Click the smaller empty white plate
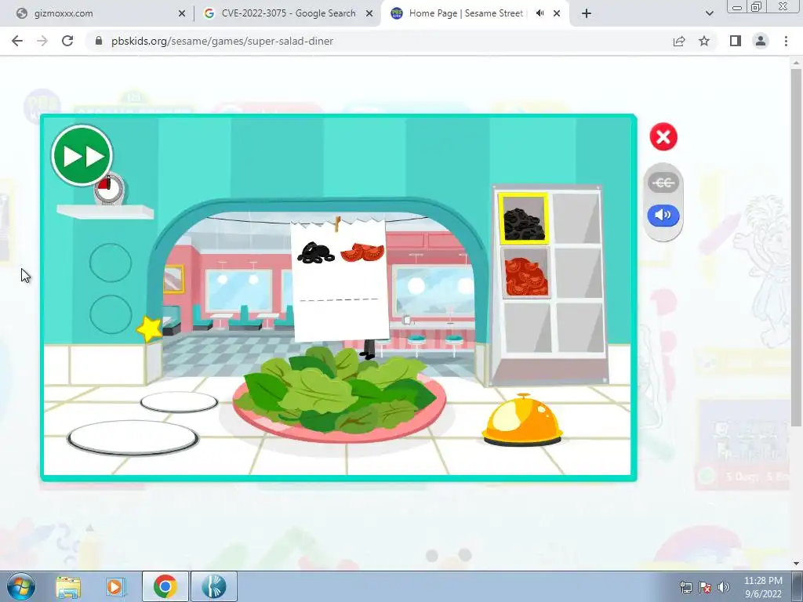 click(180, 402)
